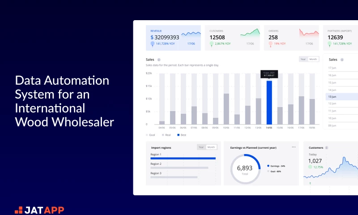Viewport: 358px width, 215px height.
Task: Click the 10/06 sales bar
Action: pyautogui.click(x=226, y=109)
